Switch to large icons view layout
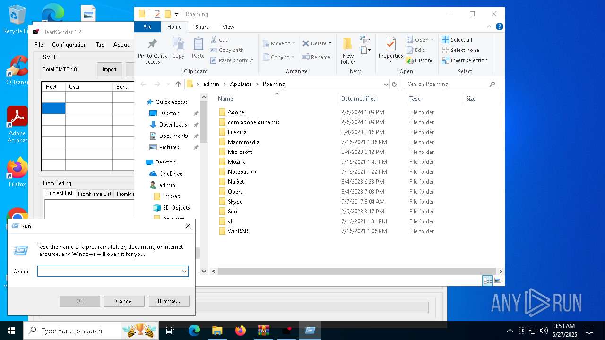Screen dimensions: 605x340 (x=498, y=280)
